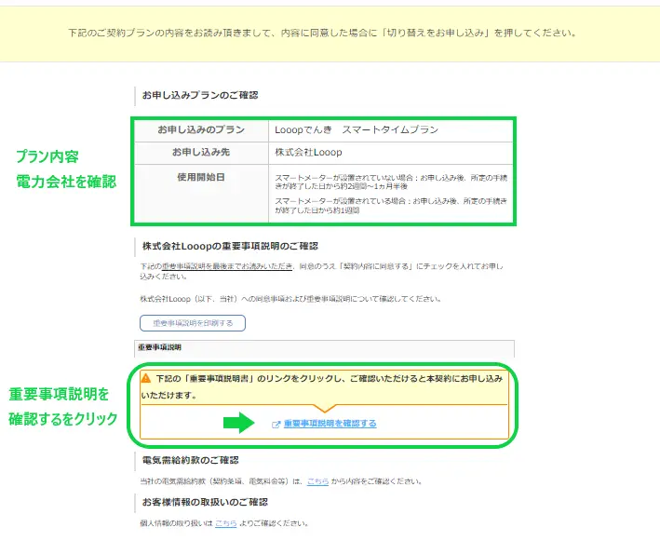Click the 重要事項説明を確認する link
The width and height of the screenshot is (660, 541).
tap(330, 424)
